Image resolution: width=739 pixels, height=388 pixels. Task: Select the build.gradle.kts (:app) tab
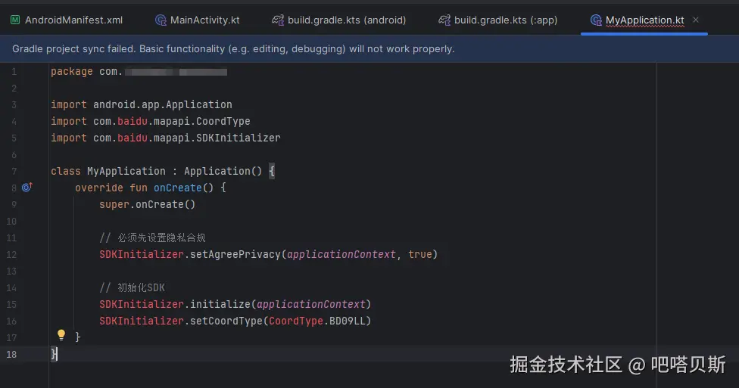click(x=498, y=20)
